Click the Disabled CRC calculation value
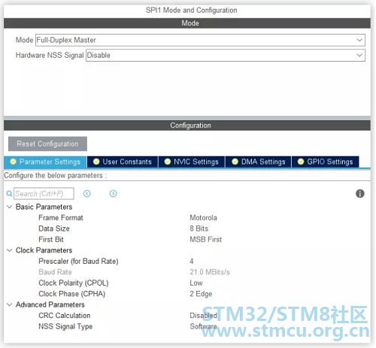Viewport: 376px width, 348px height. pyautogui.click(x=203, y=316)
